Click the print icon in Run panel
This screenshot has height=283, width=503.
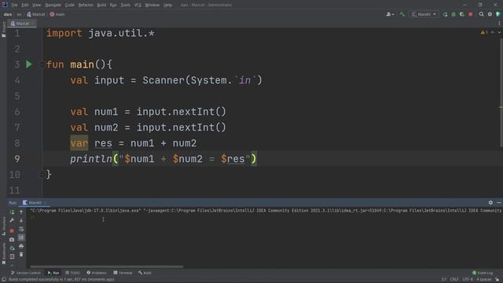click(21, 246)
